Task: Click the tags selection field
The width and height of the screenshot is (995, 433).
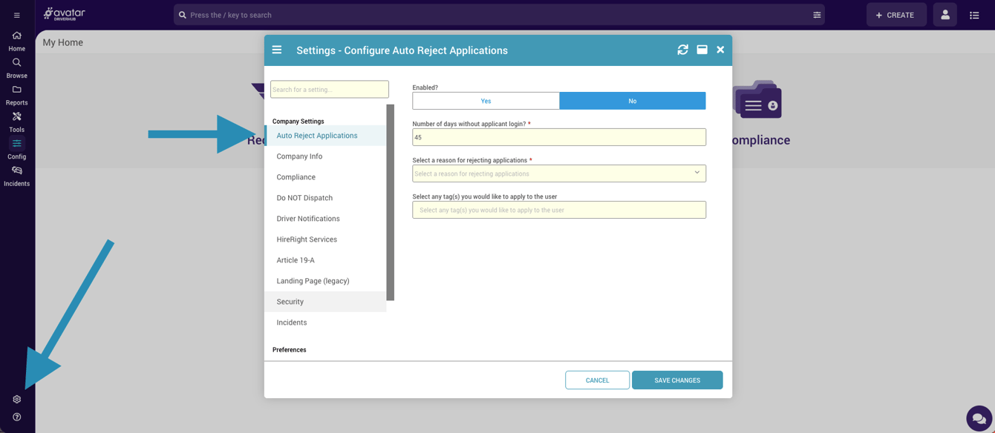Action: (x=559, y=210)
